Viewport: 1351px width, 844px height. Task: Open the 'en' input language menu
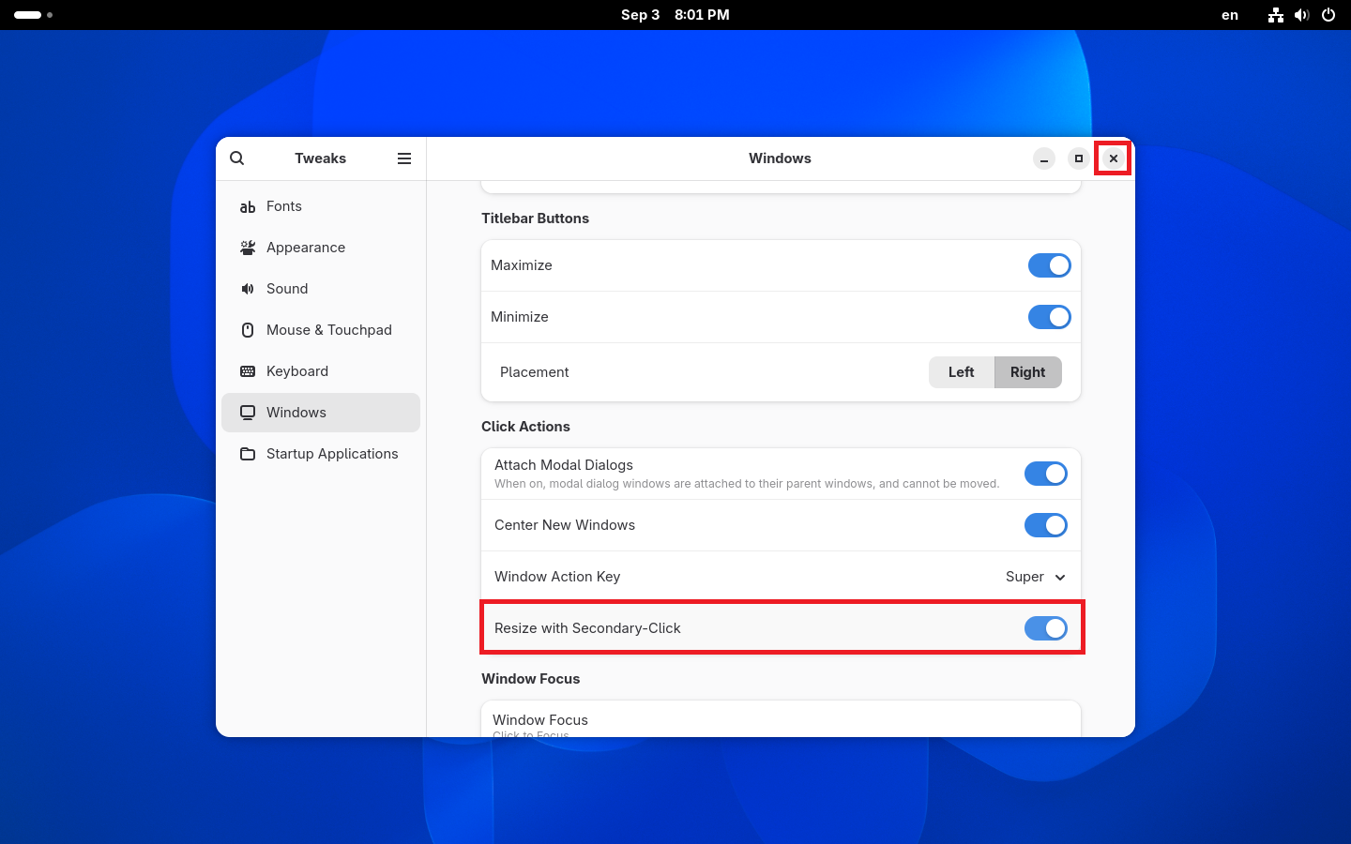coord(1230,15)
